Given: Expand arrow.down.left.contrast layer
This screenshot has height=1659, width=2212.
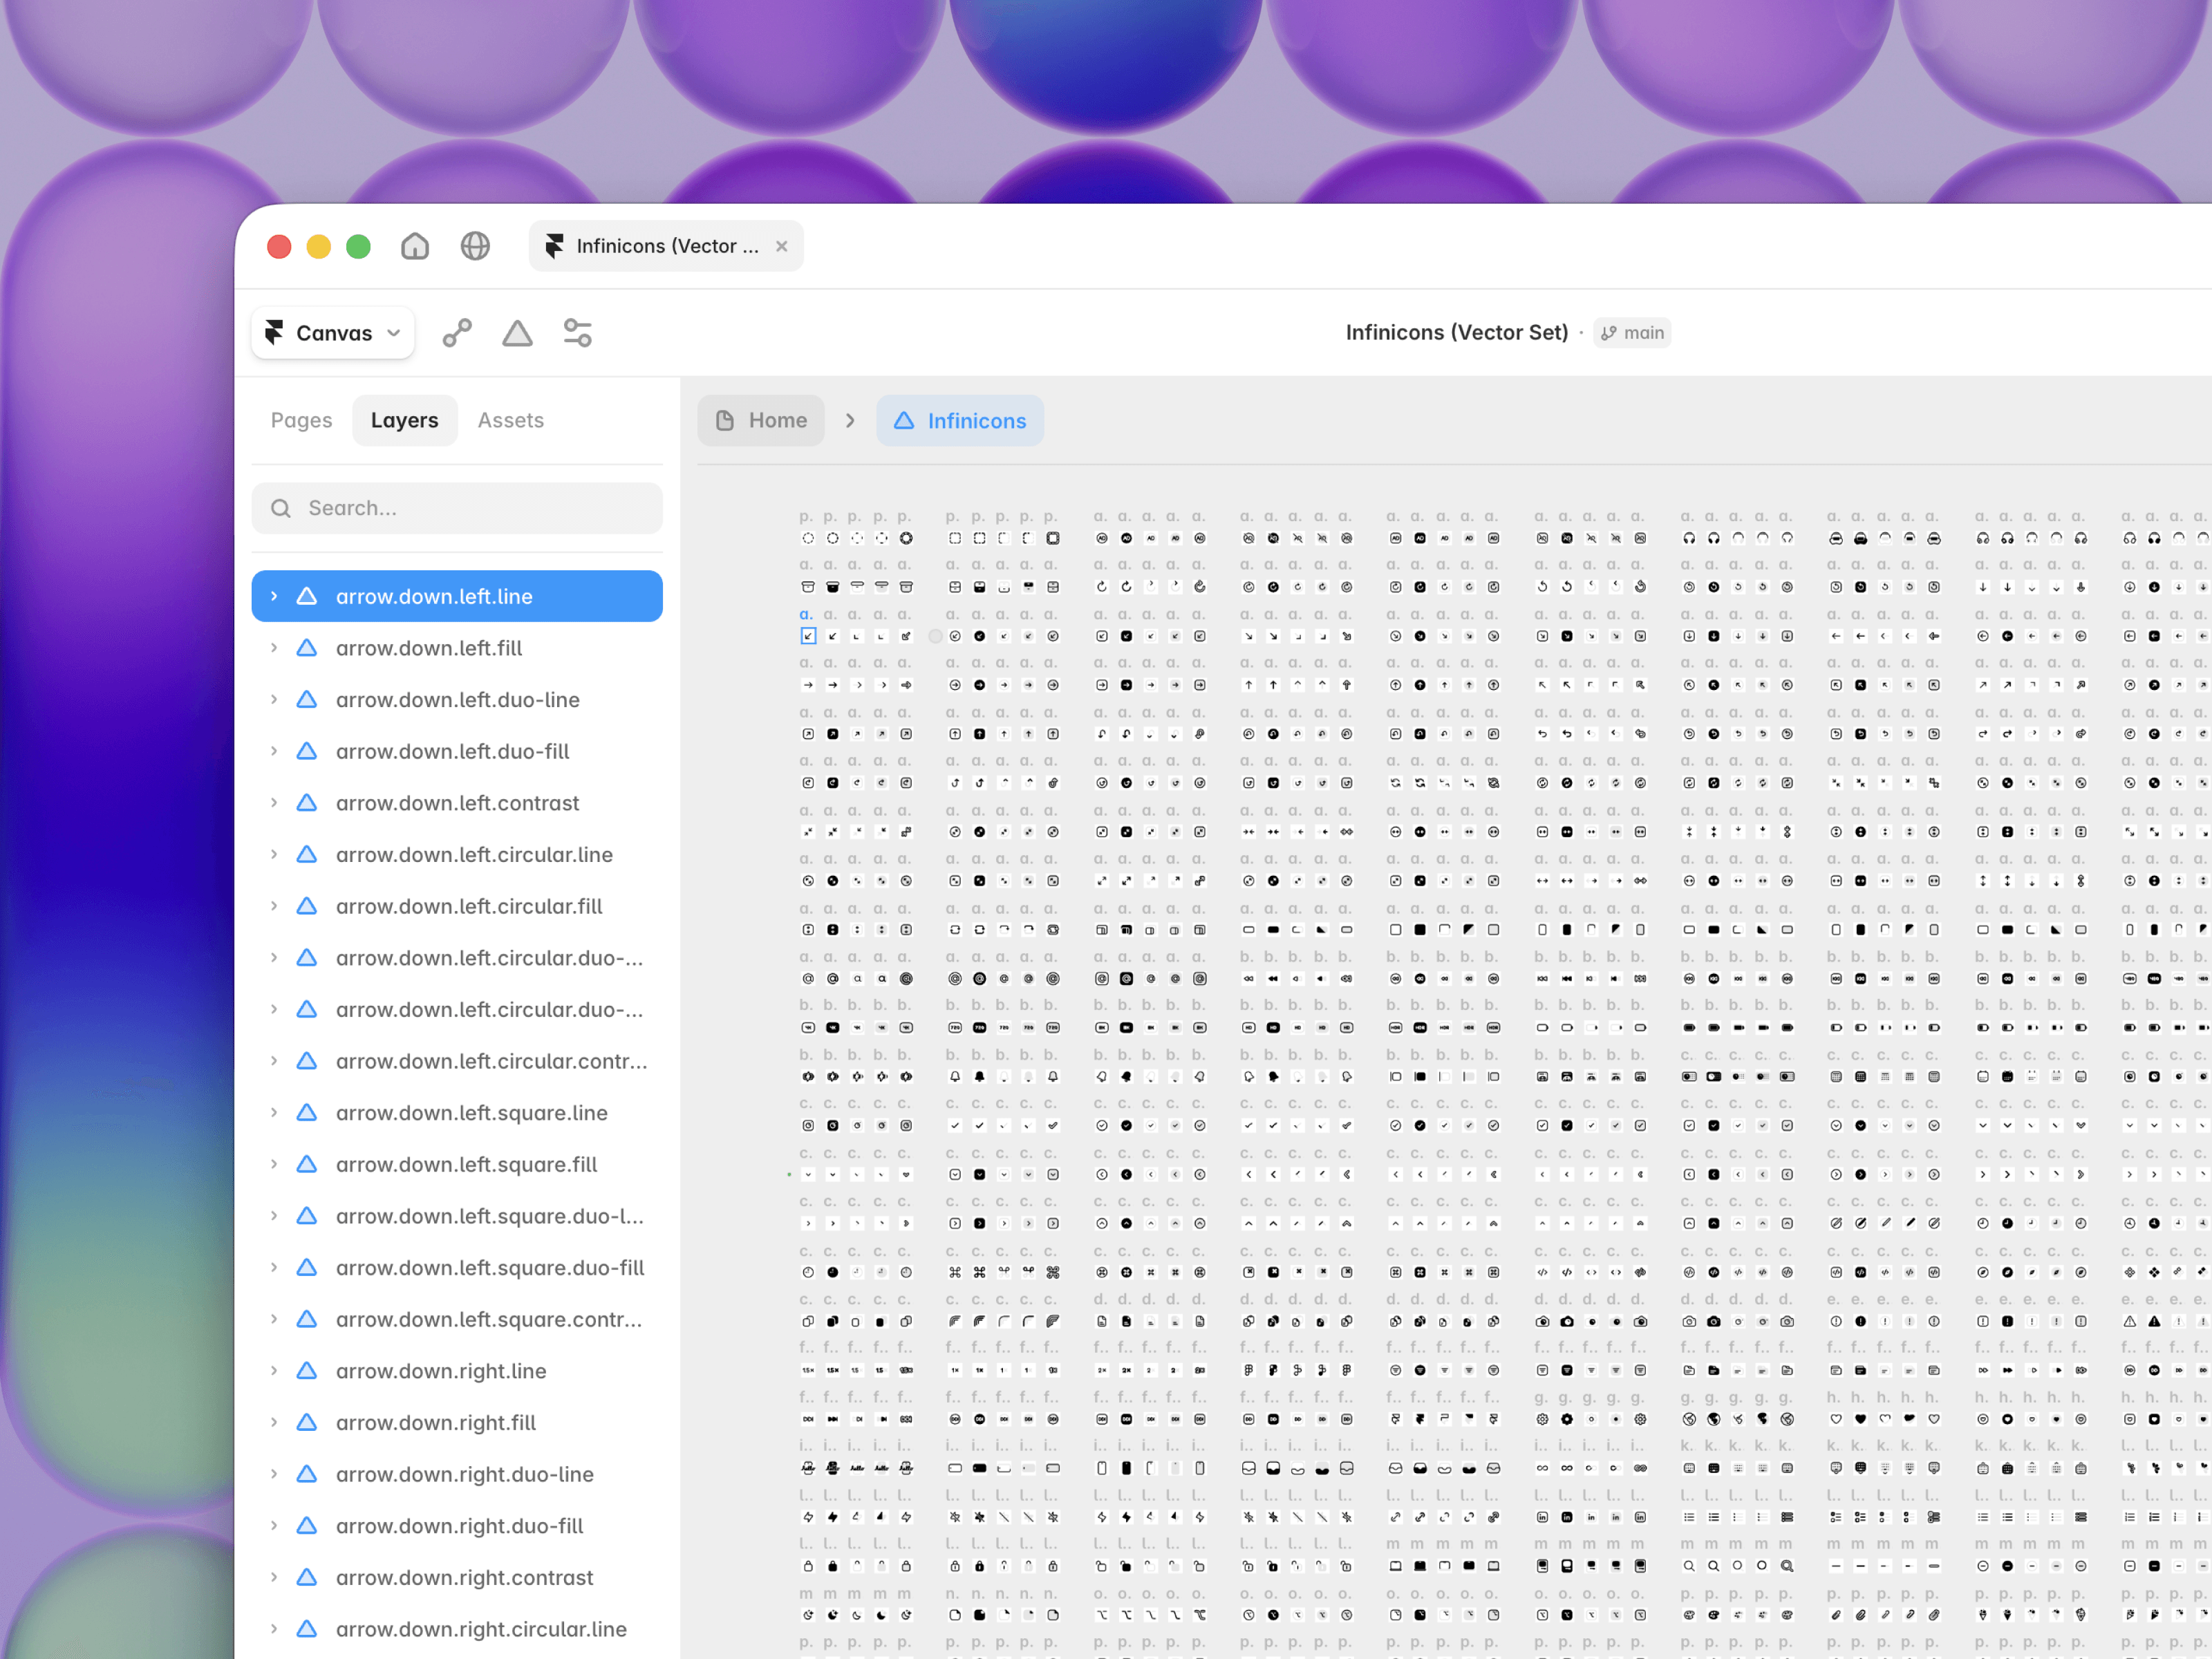Looking at the screenshot, I should coord(274,803).
